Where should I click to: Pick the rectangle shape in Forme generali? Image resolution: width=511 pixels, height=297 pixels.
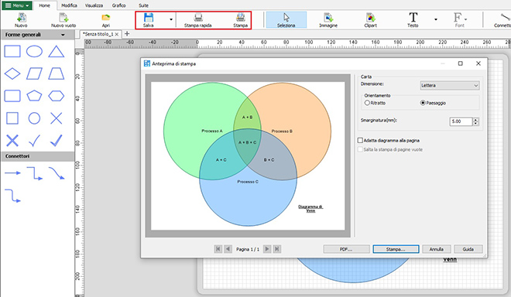(12, 52)
